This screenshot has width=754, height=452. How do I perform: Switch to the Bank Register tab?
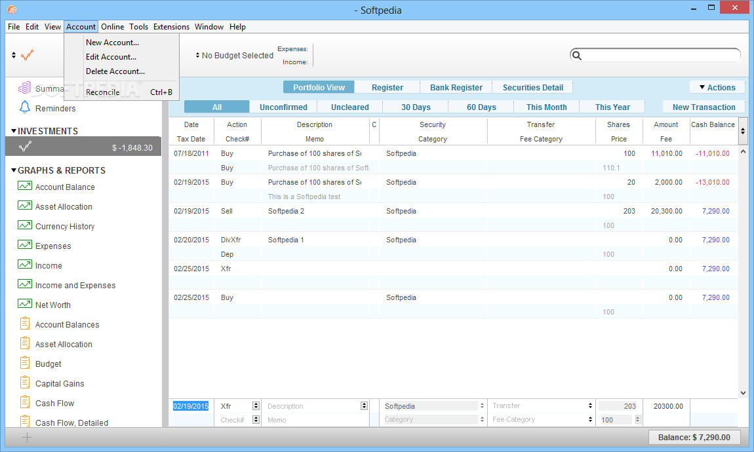tap(456, 87)
